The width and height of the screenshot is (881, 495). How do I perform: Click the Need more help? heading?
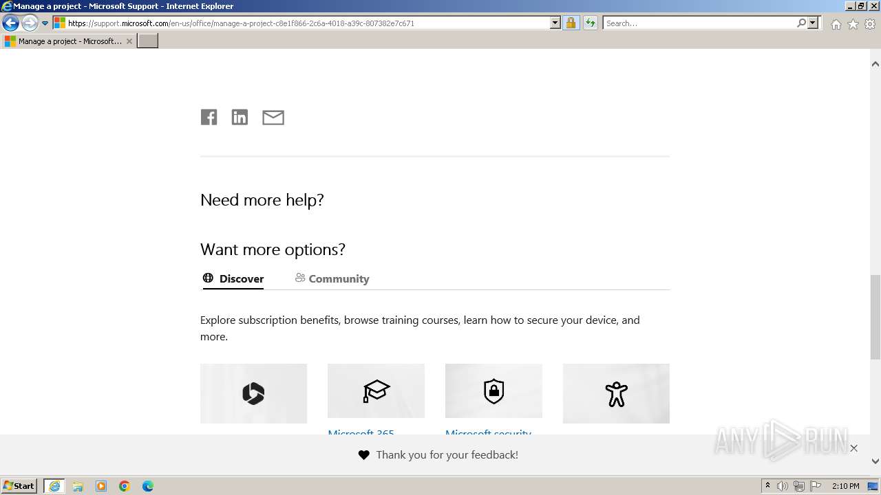pos(262,200)
